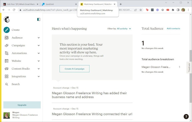Viewport: 192px width, 122px height.
Task: Switch to the Edit Post browser tab
Action: tap(21, 4)
